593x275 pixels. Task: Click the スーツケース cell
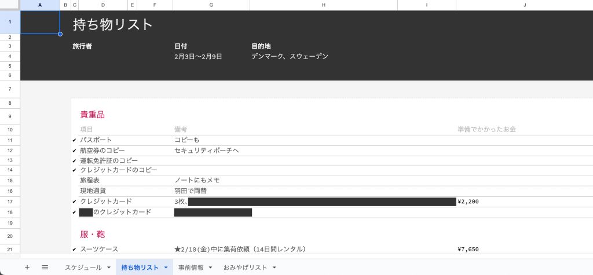99,250
